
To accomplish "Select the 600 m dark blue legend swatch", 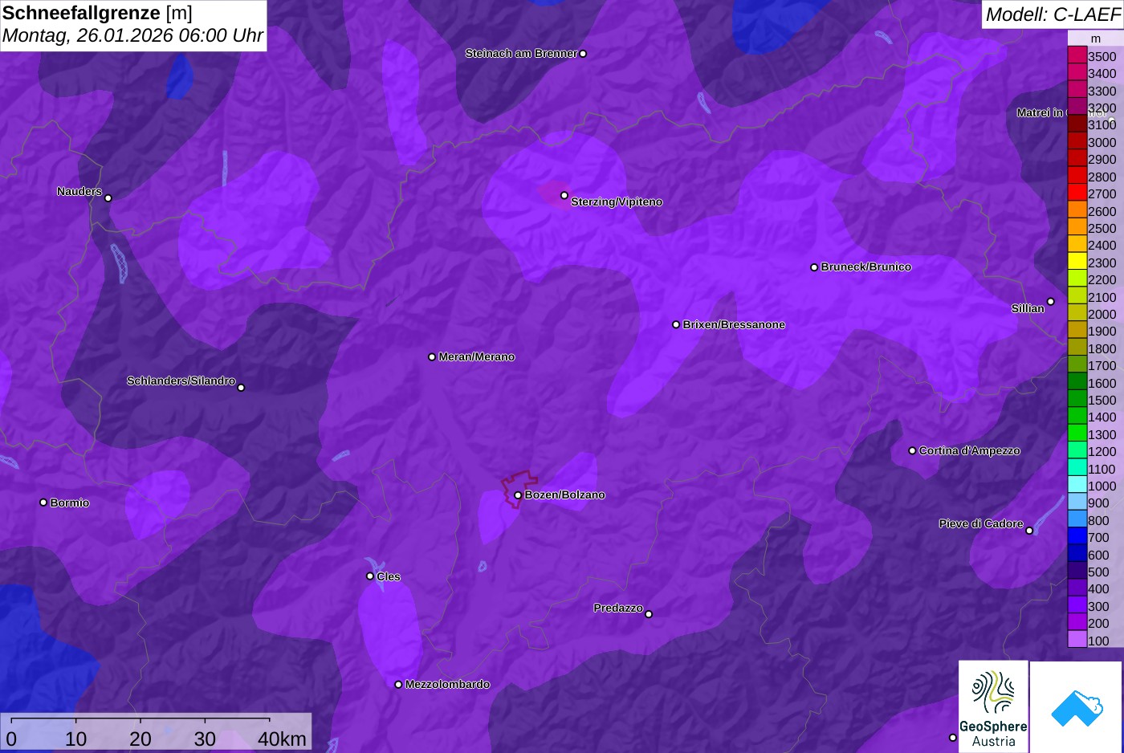I will [1077, 554].
